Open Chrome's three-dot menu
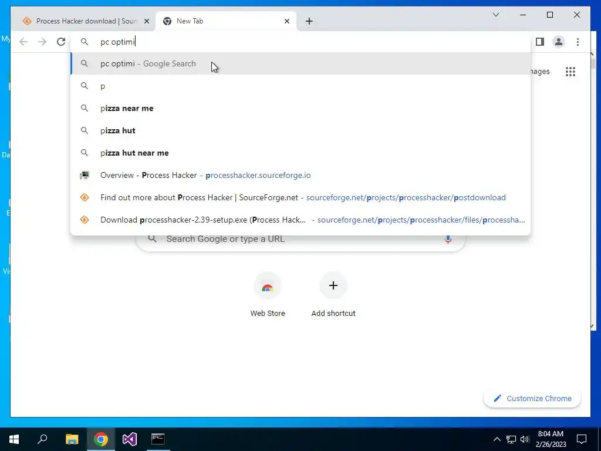 [578, 42]
